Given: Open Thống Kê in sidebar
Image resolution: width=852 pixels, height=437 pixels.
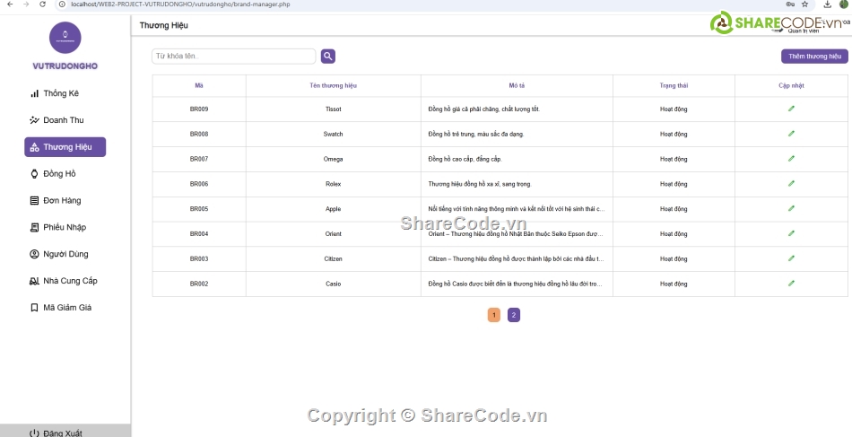Looking at the screenshot, I should (61, 93).
